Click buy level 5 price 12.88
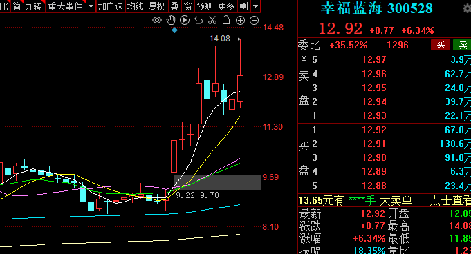 374,186
